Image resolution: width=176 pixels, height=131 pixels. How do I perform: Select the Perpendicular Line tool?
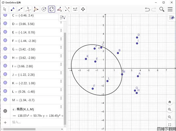(28, 9)
